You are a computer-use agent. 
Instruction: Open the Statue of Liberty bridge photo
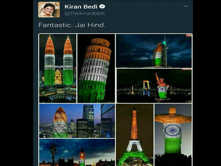pos(154,86)
